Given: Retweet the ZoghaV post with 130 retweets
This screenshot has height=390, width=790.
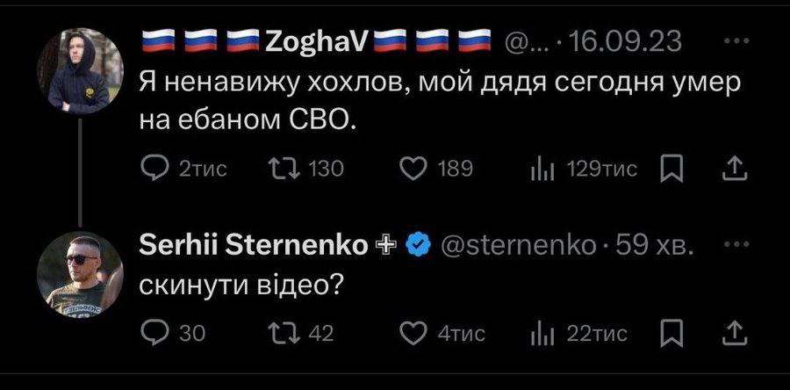Looking at the screenshot, I should pyautogui.click(x=305, y=169).
